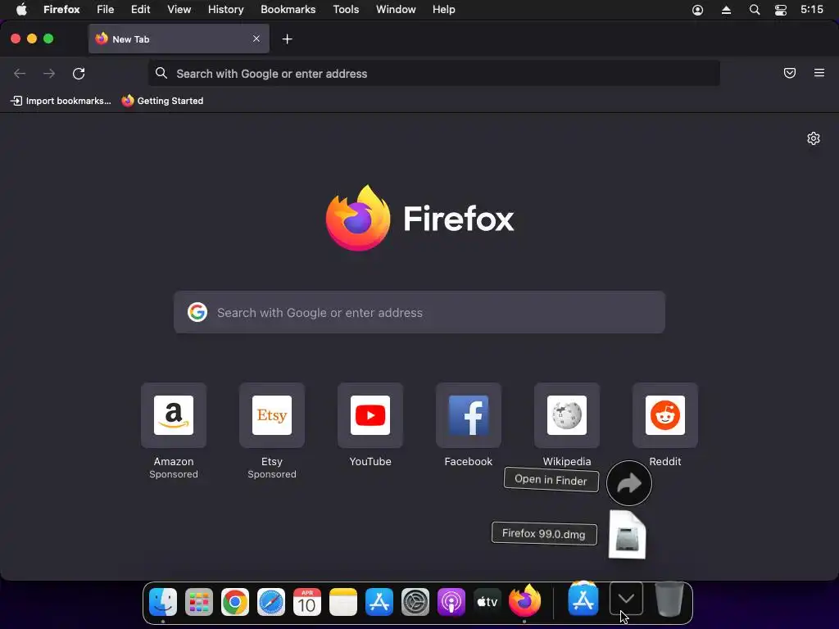Image resolution: width=839 pixels, height=629 pixels.
Task: Open the Edit menu
Action: (x=141, y=10)
